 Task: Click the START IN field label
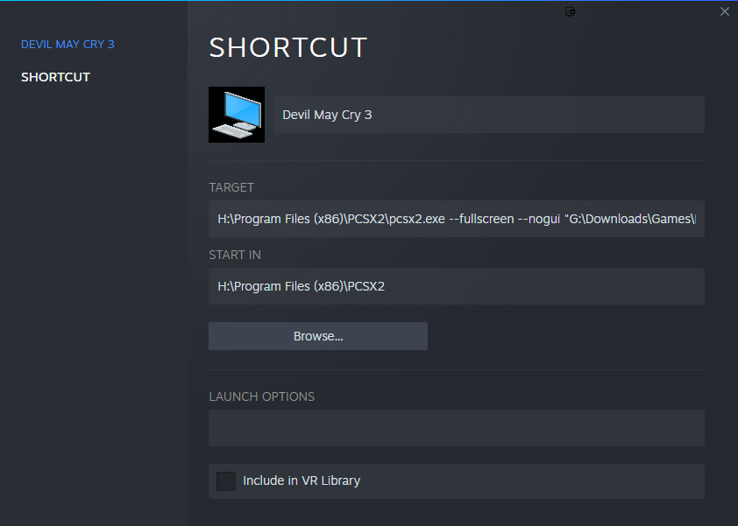click(x=235, y=255)
